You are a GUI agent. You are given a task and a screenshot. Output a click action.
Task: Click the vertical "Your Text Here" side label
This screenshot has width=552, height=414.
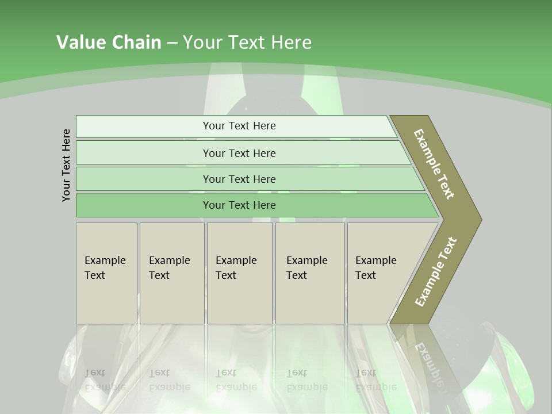pyautogui.click(x=67, y=165)
